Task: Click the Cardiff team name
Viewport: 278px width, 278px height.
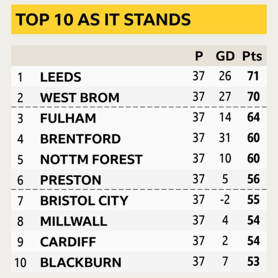Action: point(68,242)
